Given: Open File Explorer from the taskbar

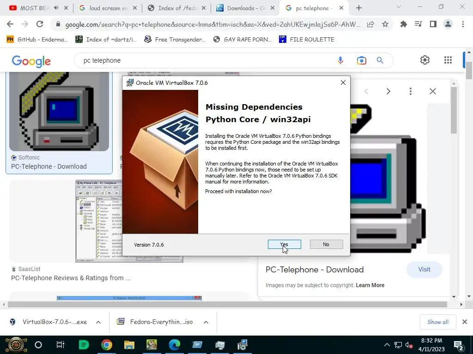Looking at the screenshot, I should coord(129,345).
